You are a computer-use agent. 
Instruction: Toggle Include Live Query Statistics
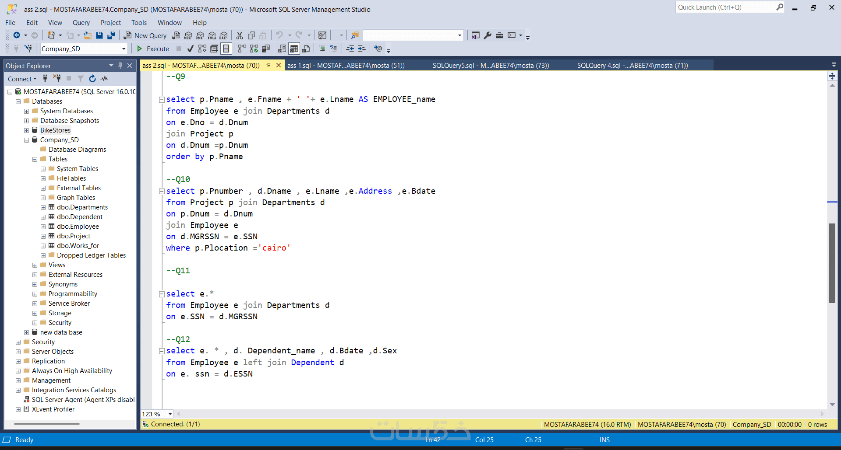pyautogui.click(x=254, y=49)
